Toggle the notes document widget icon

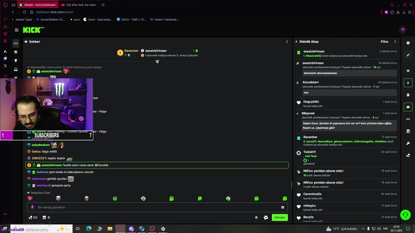[x=408, y=95]
